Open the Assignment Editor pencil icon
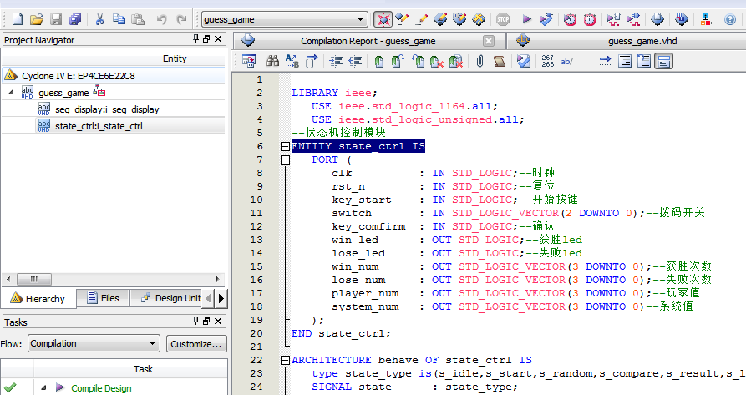 pyautogui.click(x=402, y=19)
